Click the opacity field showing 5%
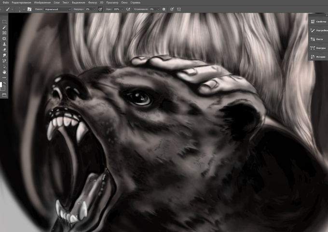Viewport: 328px width, 232px height. [x=89, y=9]
